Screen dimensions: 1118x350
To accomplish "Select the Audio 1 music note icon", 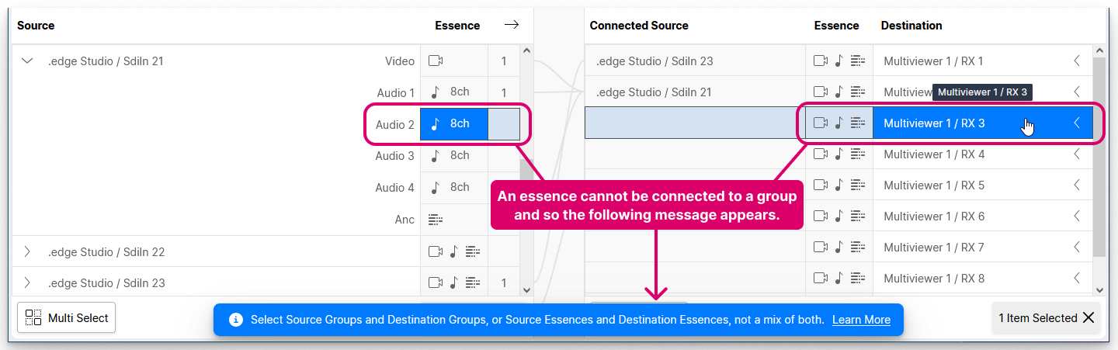I will (436, 92).
